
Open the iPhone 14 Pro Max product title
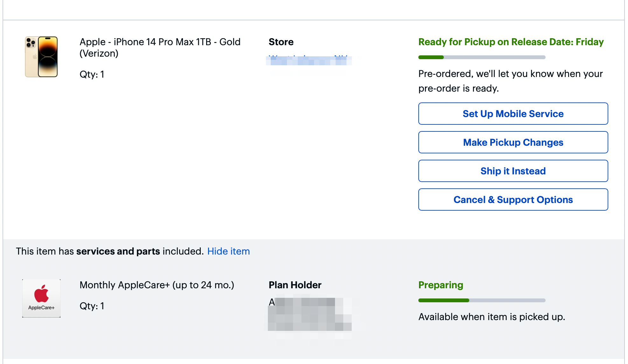tap(160, 47)
